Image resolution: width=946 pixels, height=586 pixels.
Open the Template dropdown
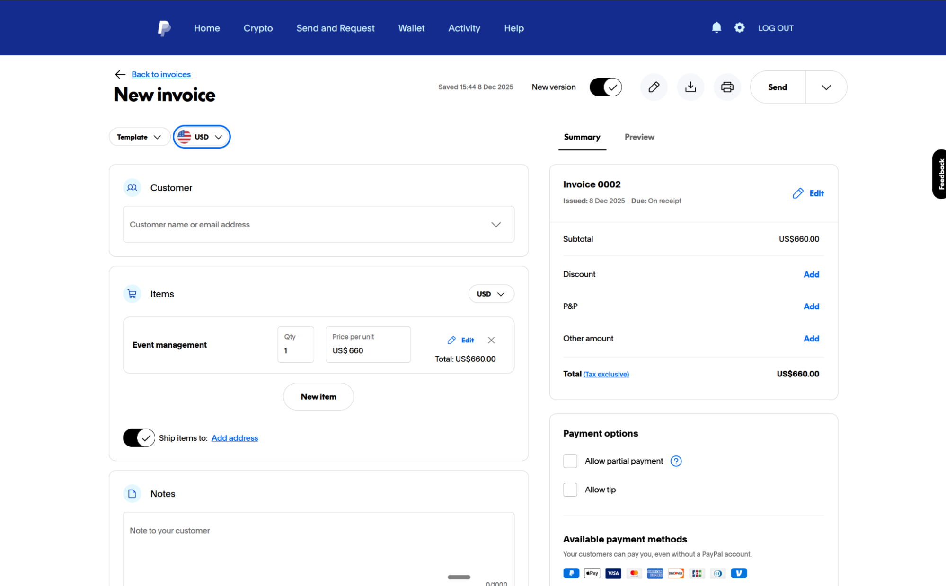[139, 137]
